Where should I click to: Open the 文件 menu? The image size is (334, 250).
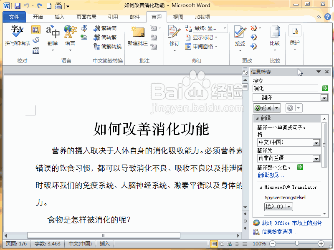pos(14,17)
